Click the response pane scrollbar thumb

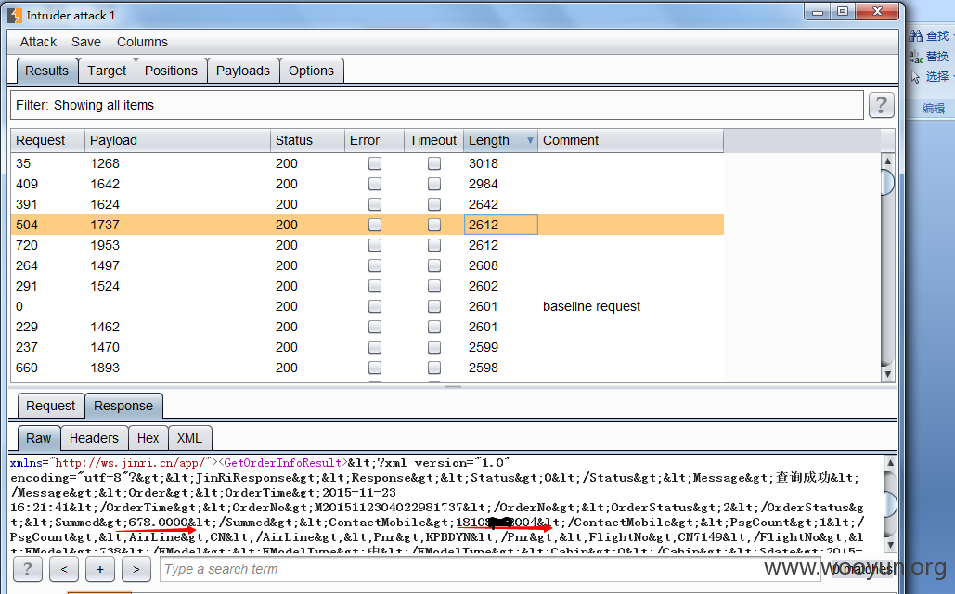(x=890, y=505)
